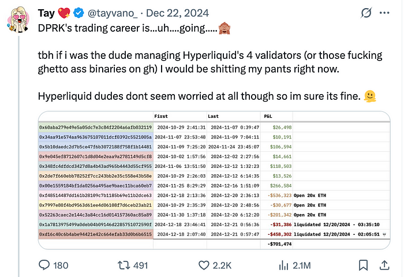This screenshot has width=404, height=277.
Task: Like the tweet with the heart icon
Action: [x=204, y=265]
